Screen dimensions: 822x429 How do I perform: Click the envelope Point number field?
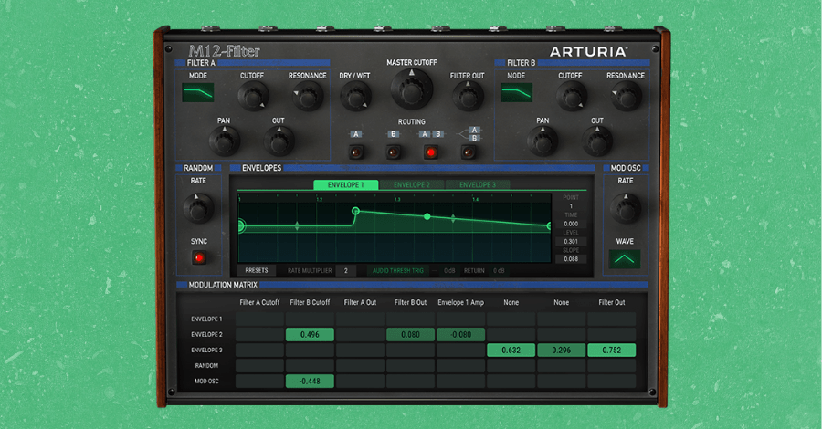coord(571,206)
